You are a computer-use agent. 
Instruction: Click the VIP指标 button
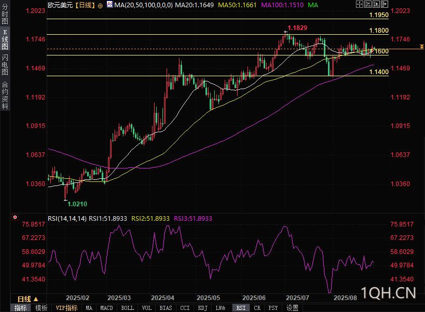pos(66,308)
